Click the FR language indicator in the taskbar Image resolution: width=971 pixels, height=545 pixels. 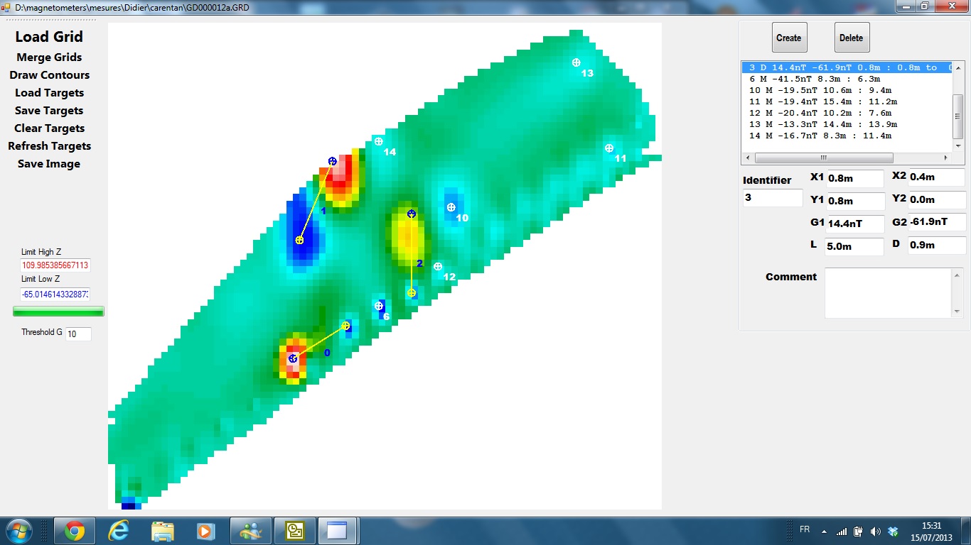(805, 529)
